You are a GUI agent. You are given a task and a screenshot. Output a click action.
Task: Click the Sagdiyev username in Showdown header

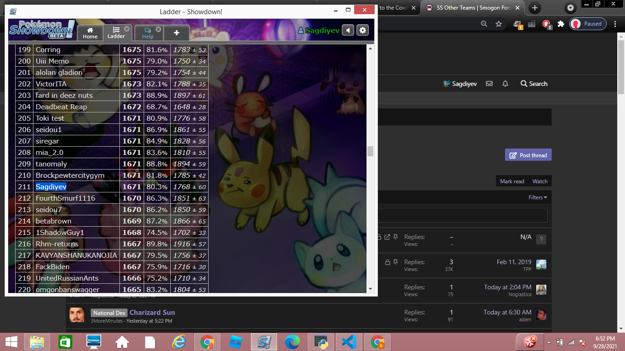click(x=319, y=30)
